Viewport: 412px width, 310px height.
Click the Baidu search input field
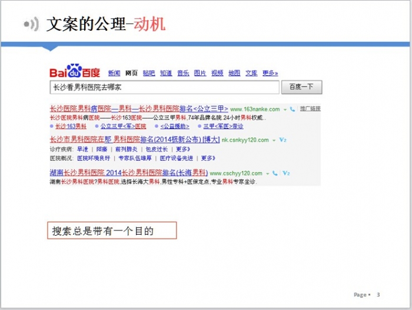164,87
